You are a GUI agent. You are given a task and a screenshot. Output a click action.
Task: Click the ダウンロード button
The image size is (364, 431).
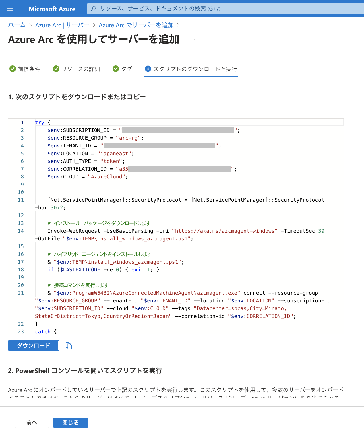point(34,345)
